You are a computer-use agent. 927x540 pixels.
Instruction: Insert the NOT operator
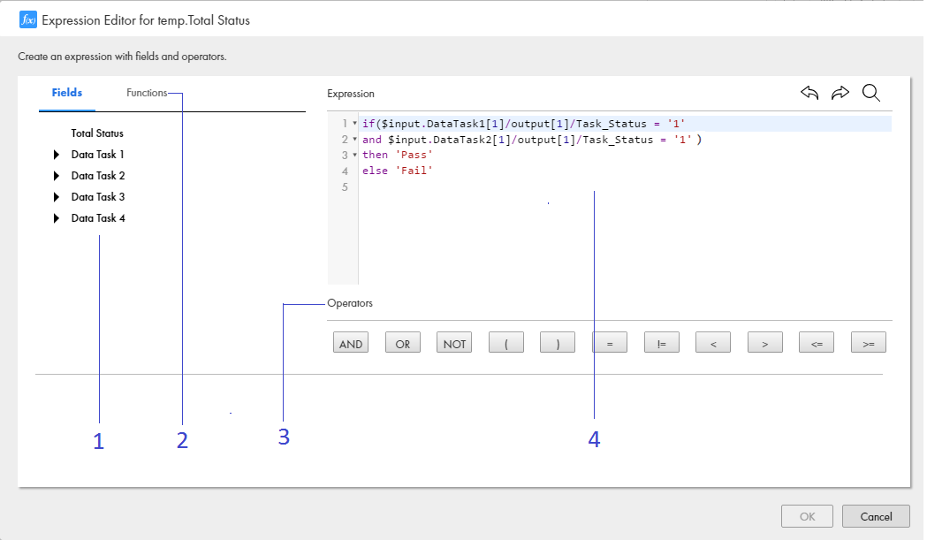pos(454,342)
